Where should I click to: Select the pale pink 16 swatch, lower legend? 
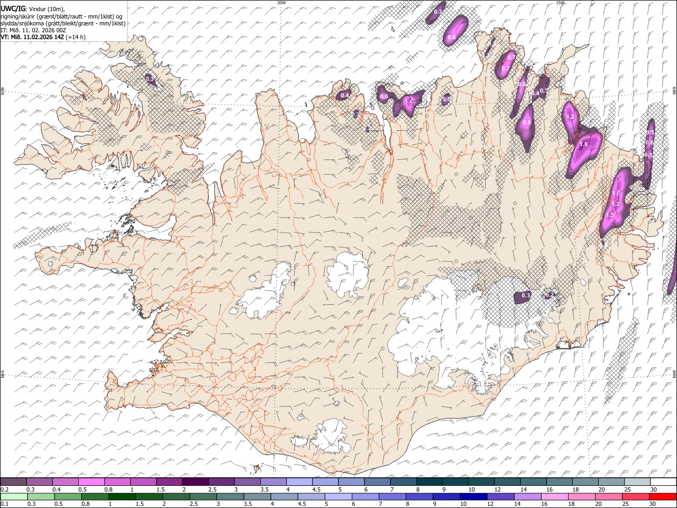[554, 496]
